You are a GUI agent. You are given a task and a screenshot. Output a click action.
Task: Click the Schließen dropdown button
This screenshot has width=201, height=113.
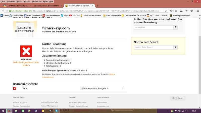coord(178,98)
